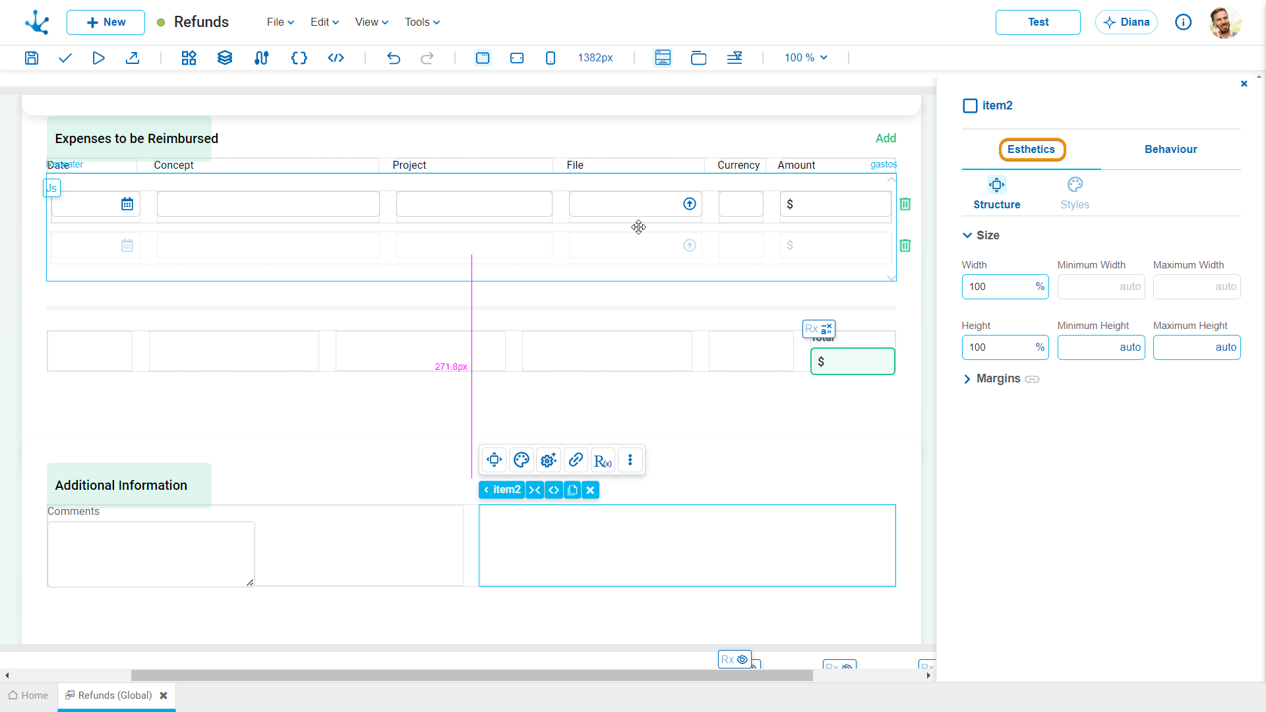Click the upload icon in first row File field

[690, 204]
